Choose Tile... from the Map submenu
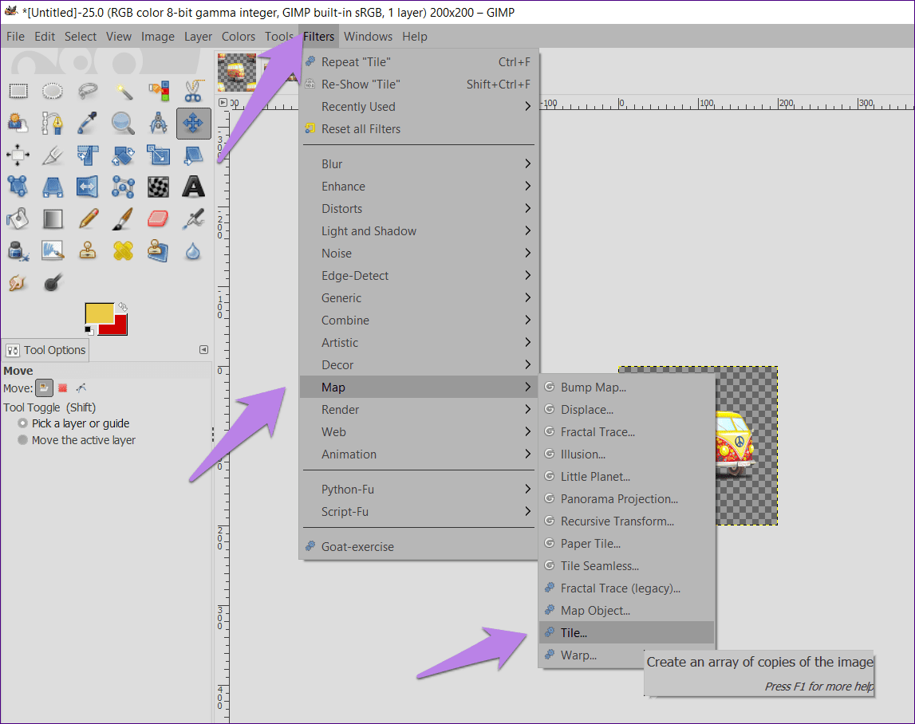The height and width of the screenshot is (724, 915). click(627, 633)
